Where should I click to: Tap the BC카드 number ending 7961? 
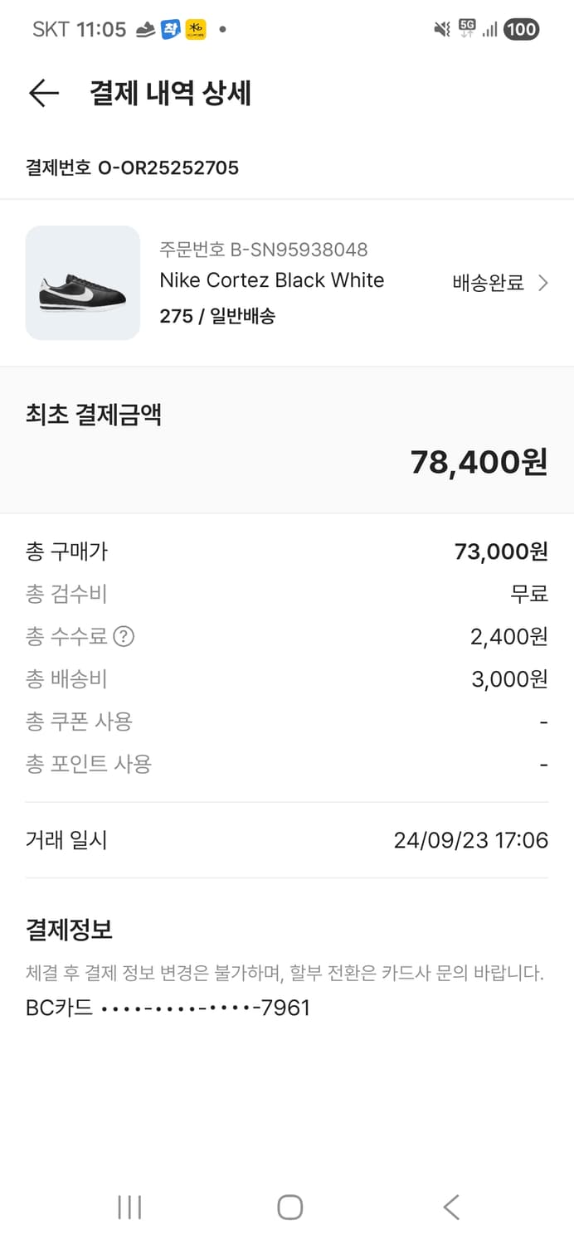pos(166,1008)
